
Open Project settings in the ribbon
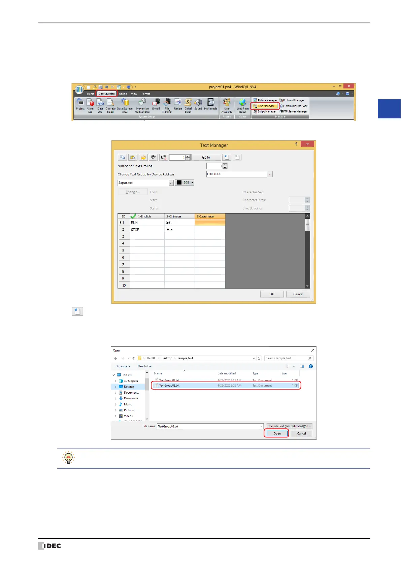[x=80, y=105]
